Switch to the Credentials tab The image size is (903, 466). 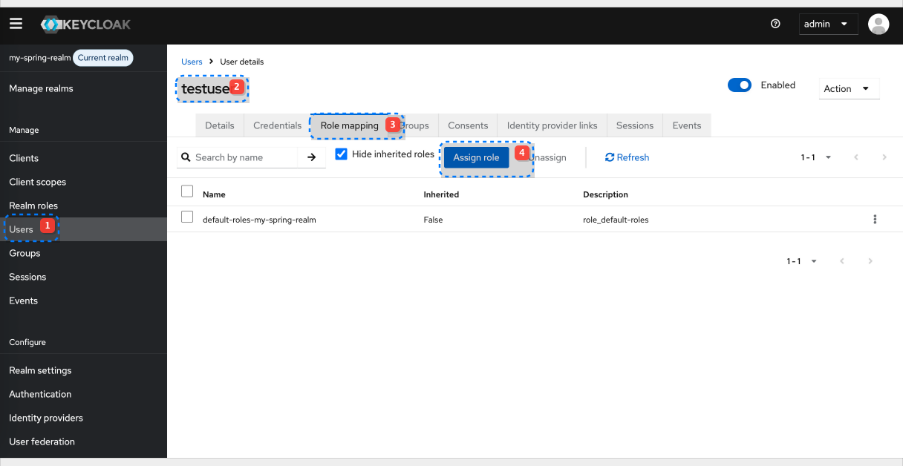(x=277, y=125)
